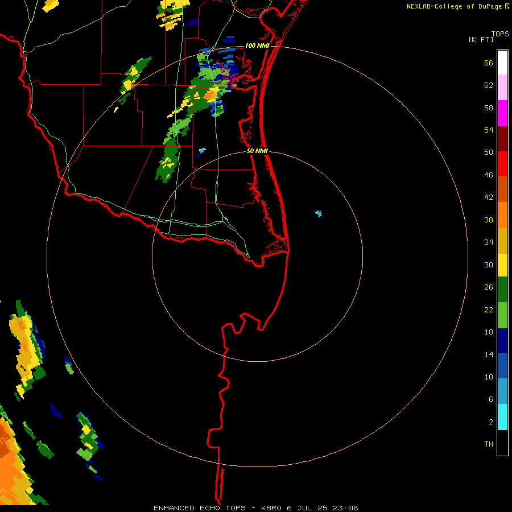Click the '26' legend value label
The image size is (512, 512).
[x=489, y=287]
